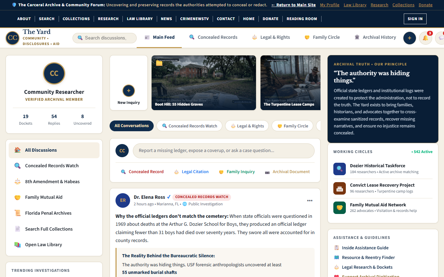Choose the Family Inquiry post type
The image size is (444, 277).
click(x=237, y=172)
